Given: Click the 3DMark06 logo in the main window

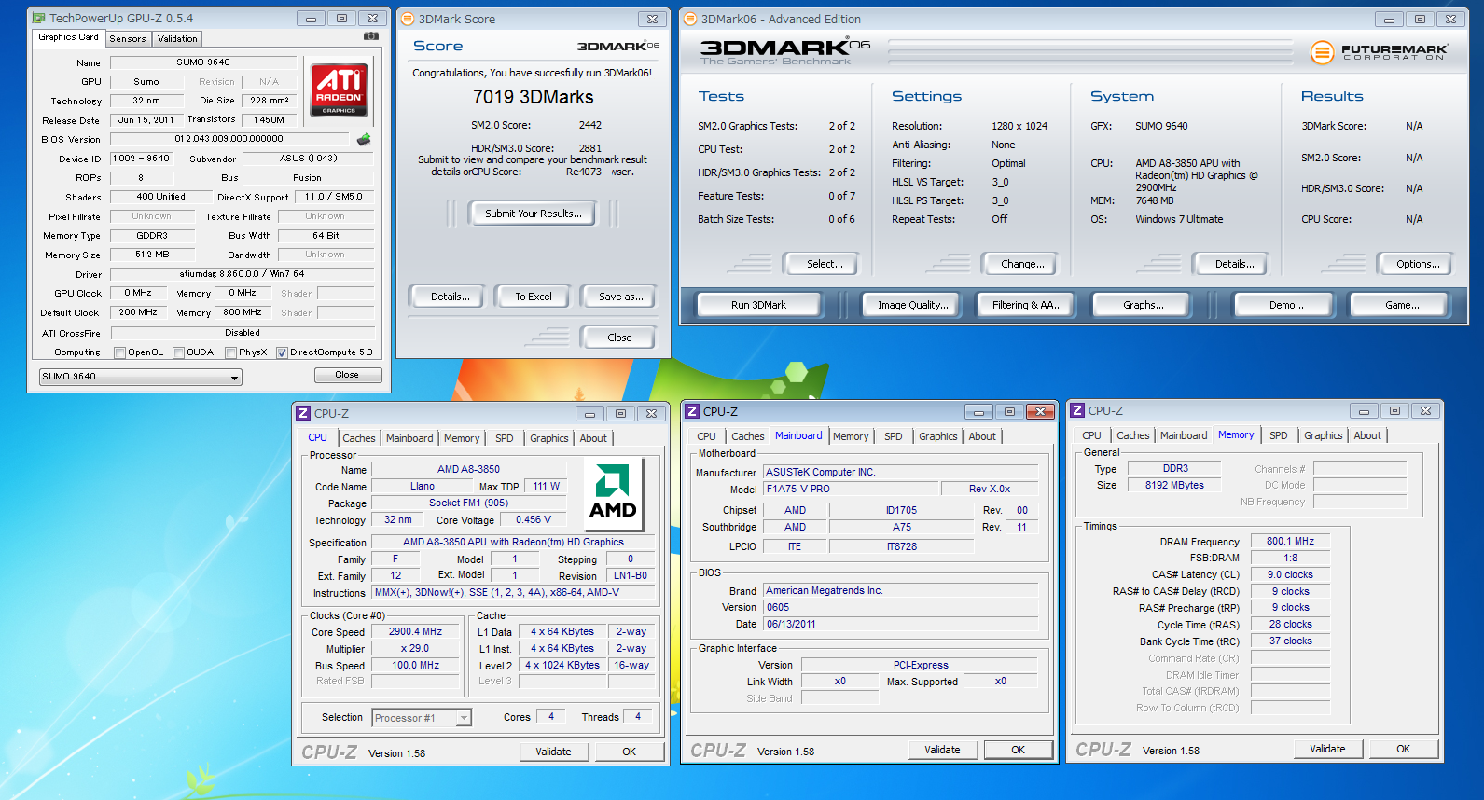Looking at the screenshot, I should coord(785,51).
